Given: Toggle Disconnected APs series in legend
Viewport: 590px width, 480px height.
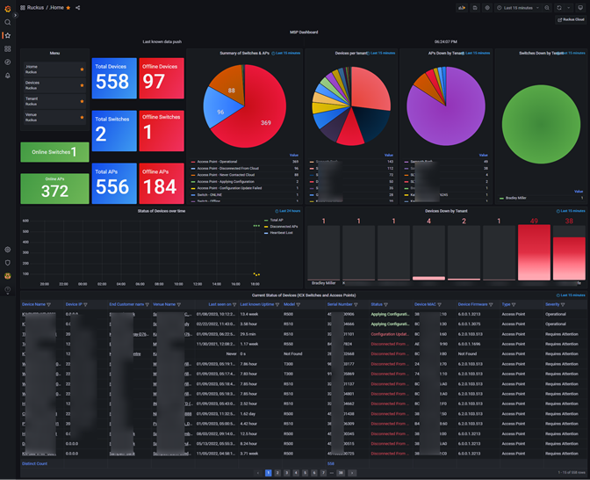Looking at the screenshot, I should point(284,227).
